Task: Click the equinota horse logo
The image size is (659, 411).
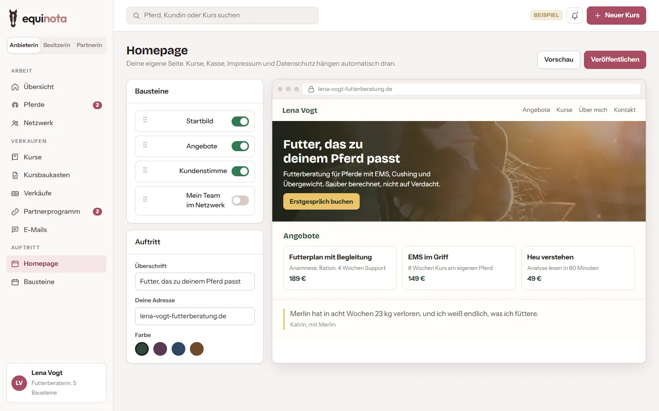Action: (13, 18)
